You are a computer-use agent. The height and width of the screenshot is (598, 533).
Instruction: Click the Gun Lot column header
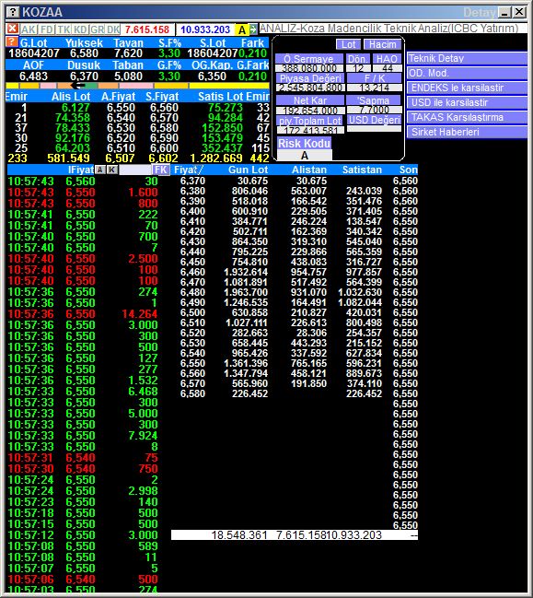(248, 170)
